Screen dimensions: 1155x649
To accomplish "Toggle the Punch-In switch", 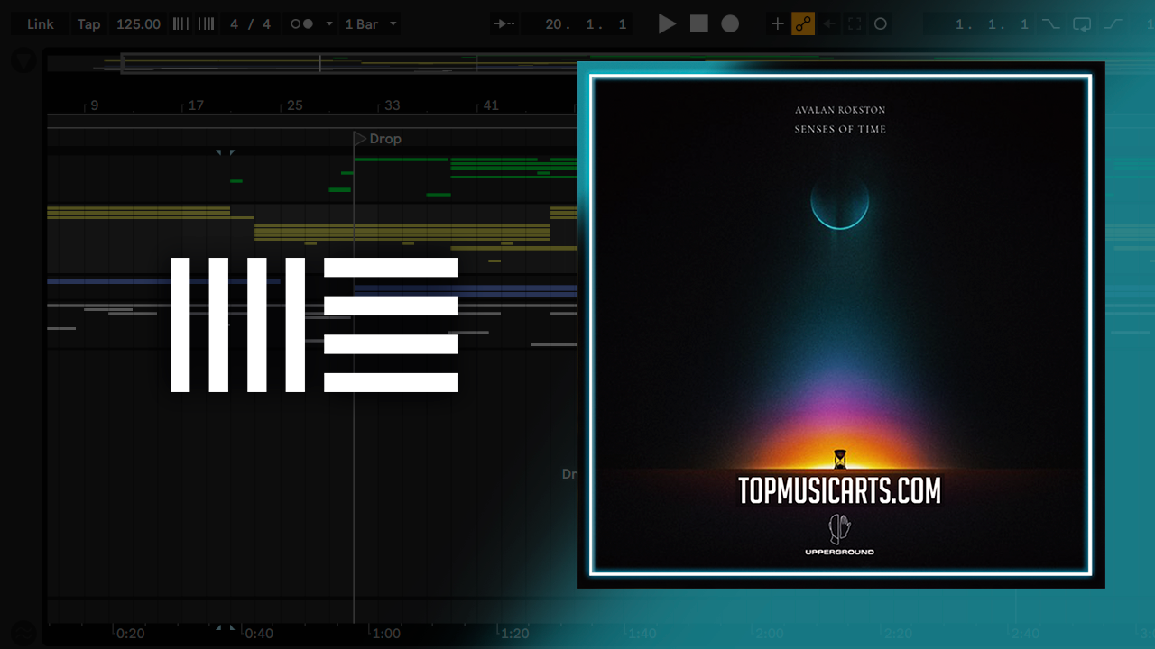I will [1050, 24].
